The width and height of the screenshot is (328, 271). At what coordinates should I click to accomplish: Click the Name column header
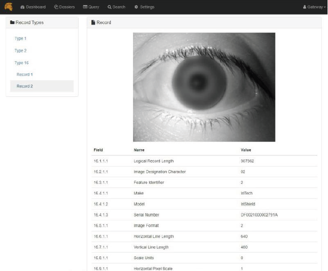139,150
